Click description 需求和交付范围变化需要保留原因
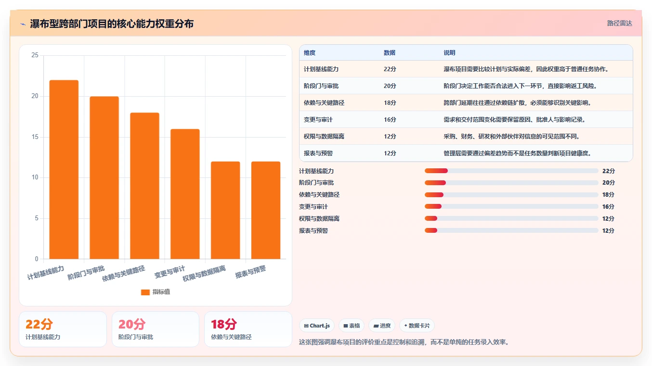Screen dimensions: 652x366 click(x=515, y=120)
